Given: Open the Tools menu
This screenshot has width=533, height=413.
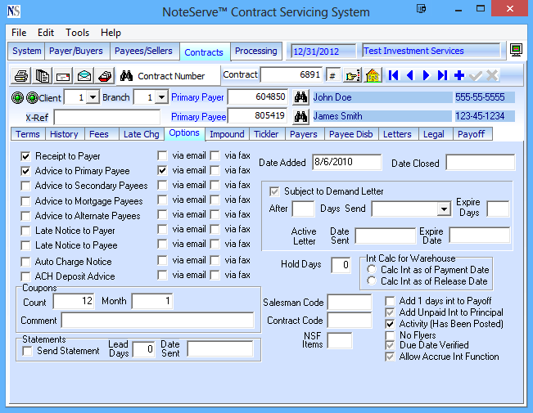Looking at the screenshot, I should click(x=78, y=33).
